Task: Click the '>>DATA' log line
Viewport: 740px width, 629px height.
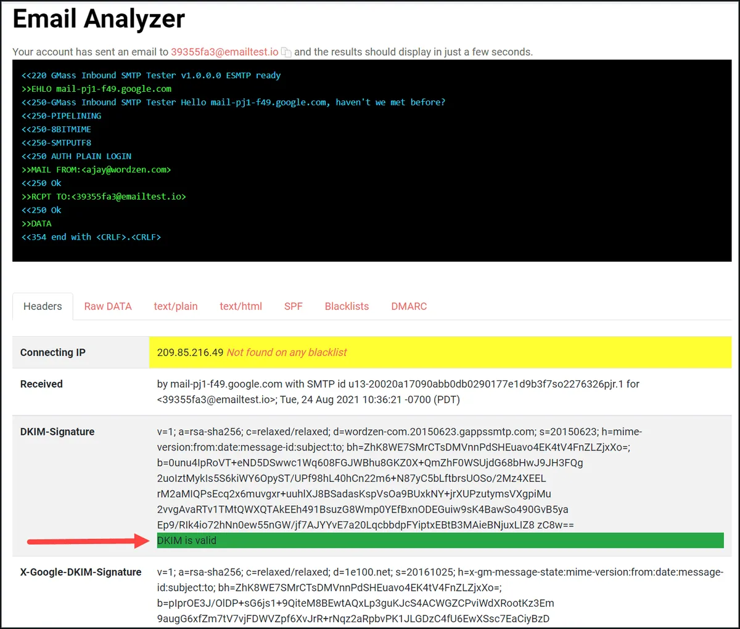Action: (x=36, y=224)
